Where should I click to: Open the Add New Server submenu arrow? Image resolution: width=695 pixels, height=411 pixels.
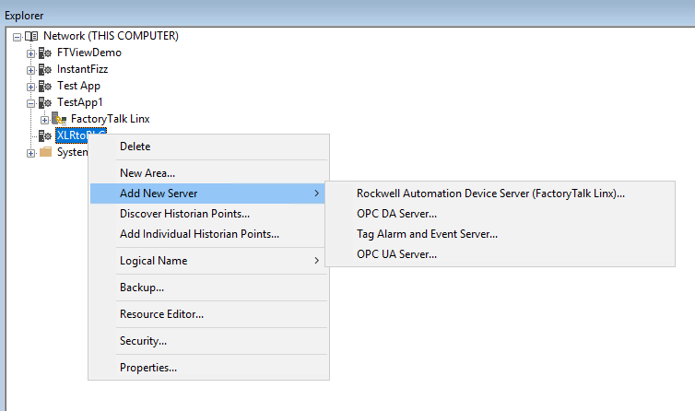316,194
